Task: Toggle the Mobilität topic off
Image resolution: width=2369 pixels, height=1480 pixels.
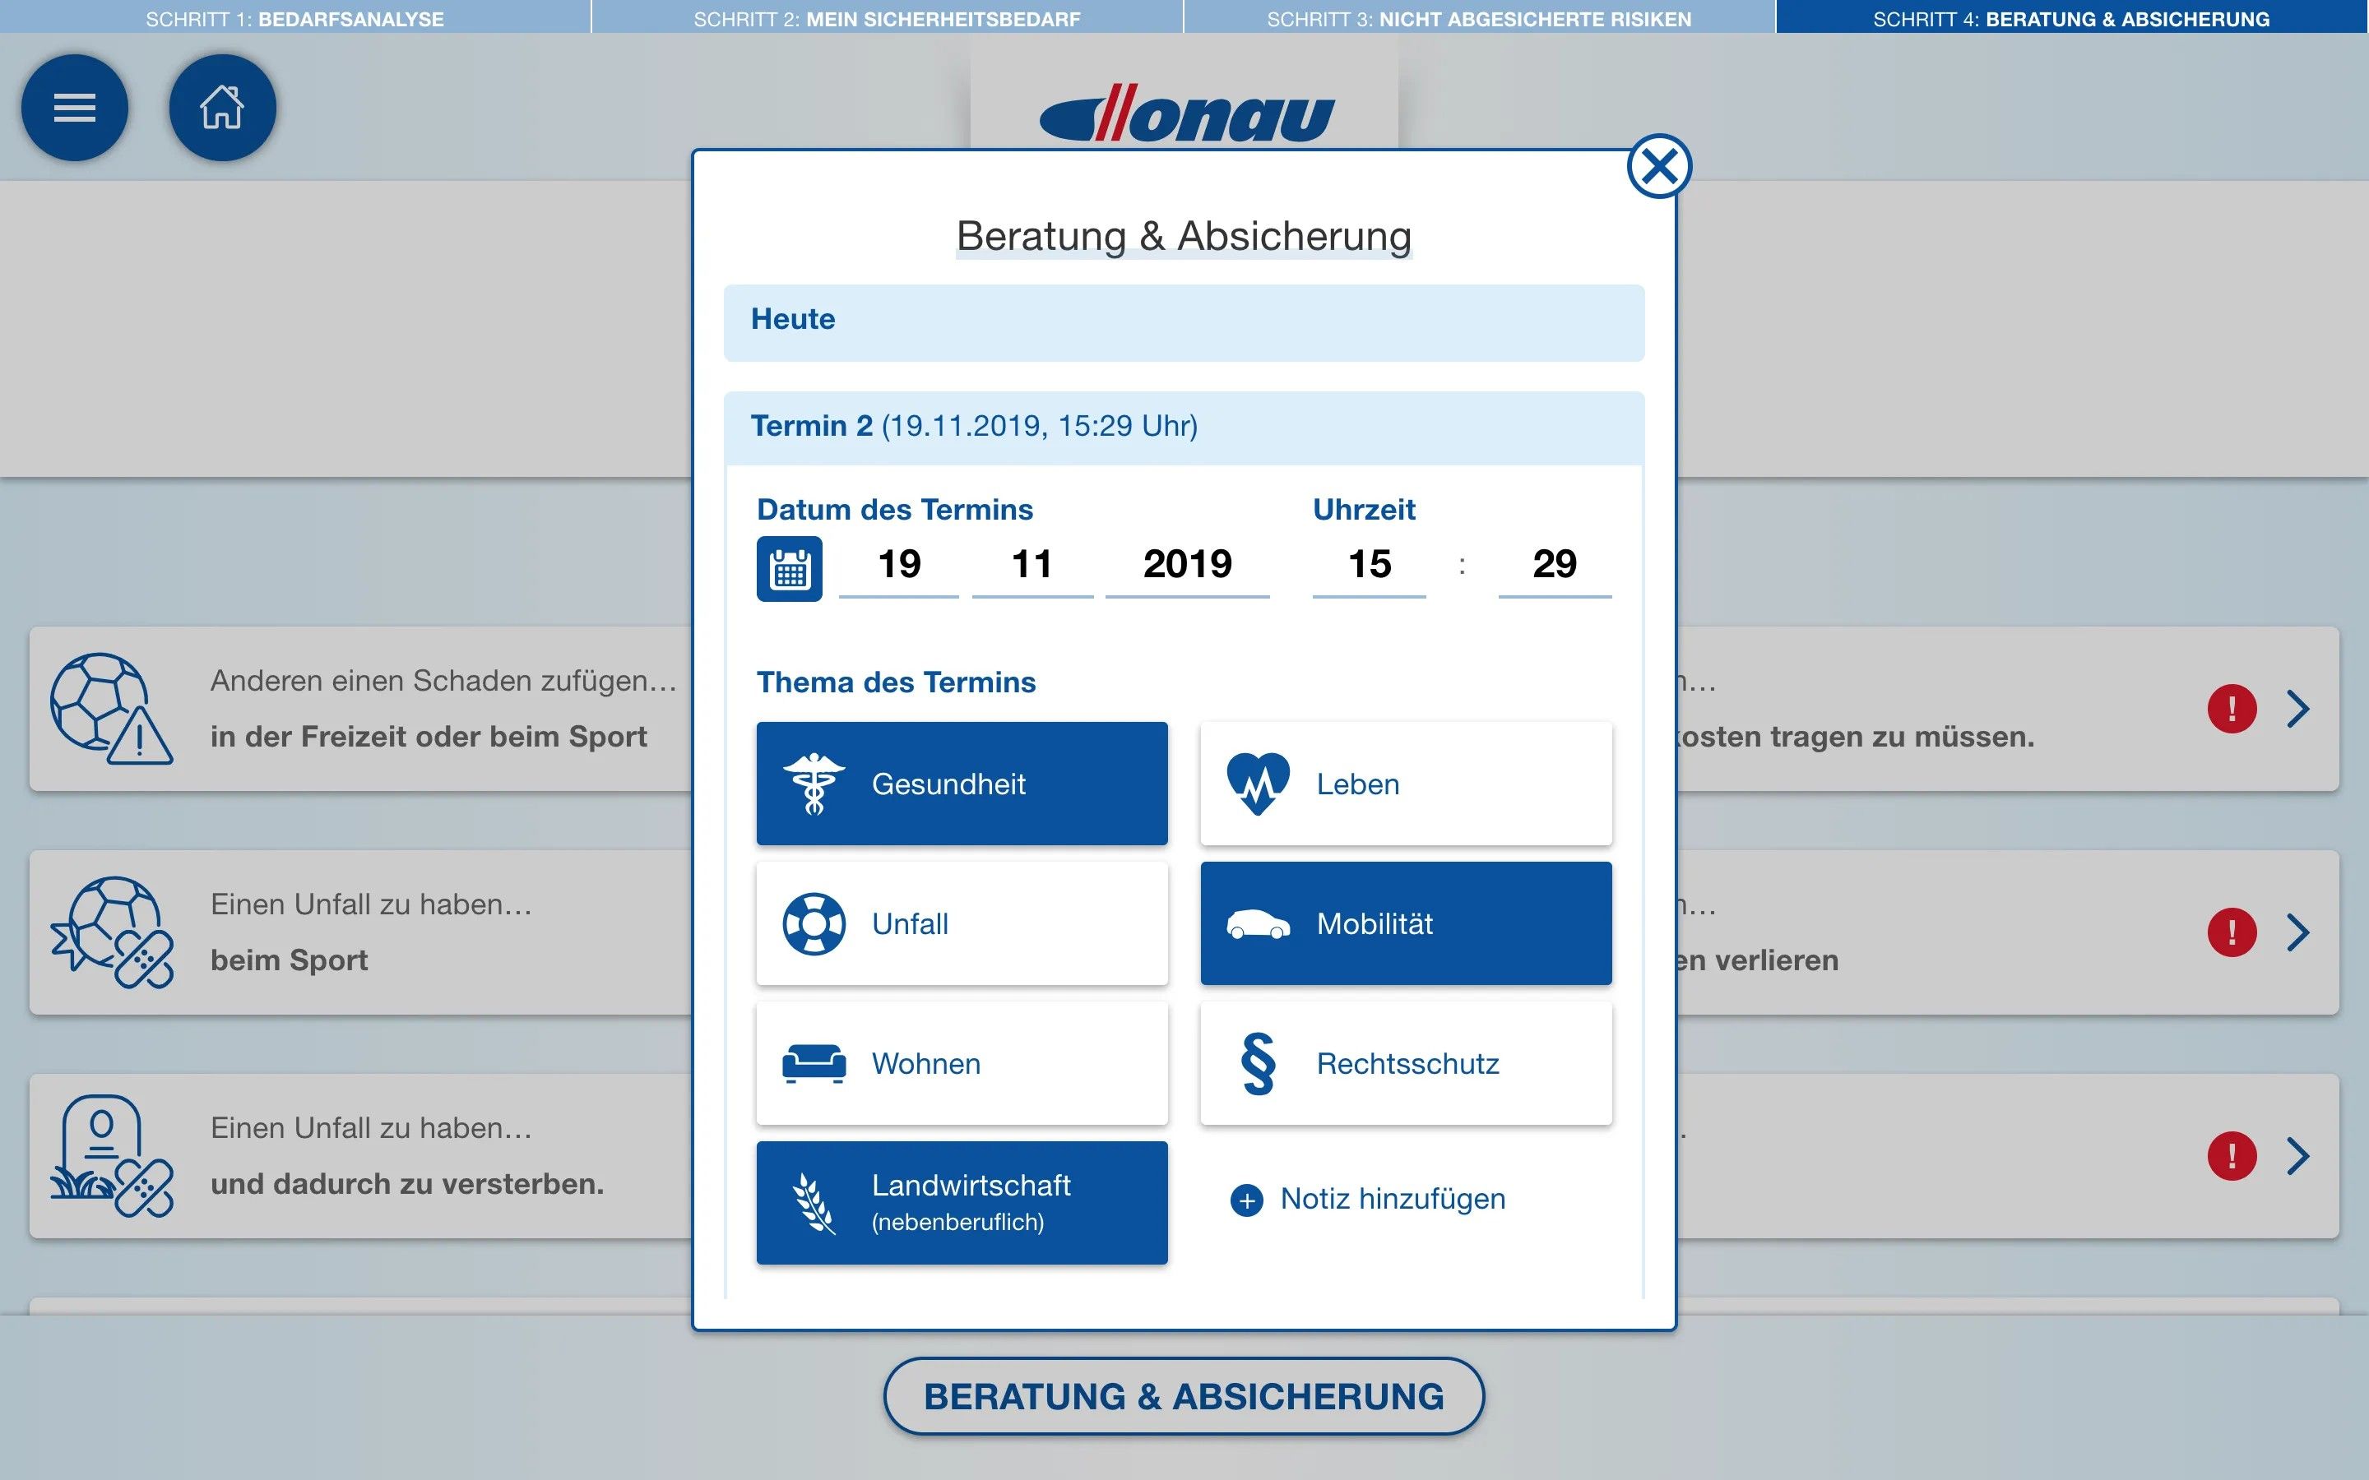Action: point(1406,923)
